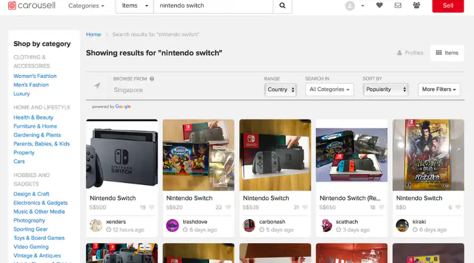Image resolution: width=474 pixels, height=263 pixels.
Task: Like the S$650 Nintendo Switch listing
Action: 381,207
